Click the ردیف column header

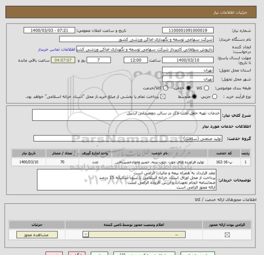(x=246, y=153)
